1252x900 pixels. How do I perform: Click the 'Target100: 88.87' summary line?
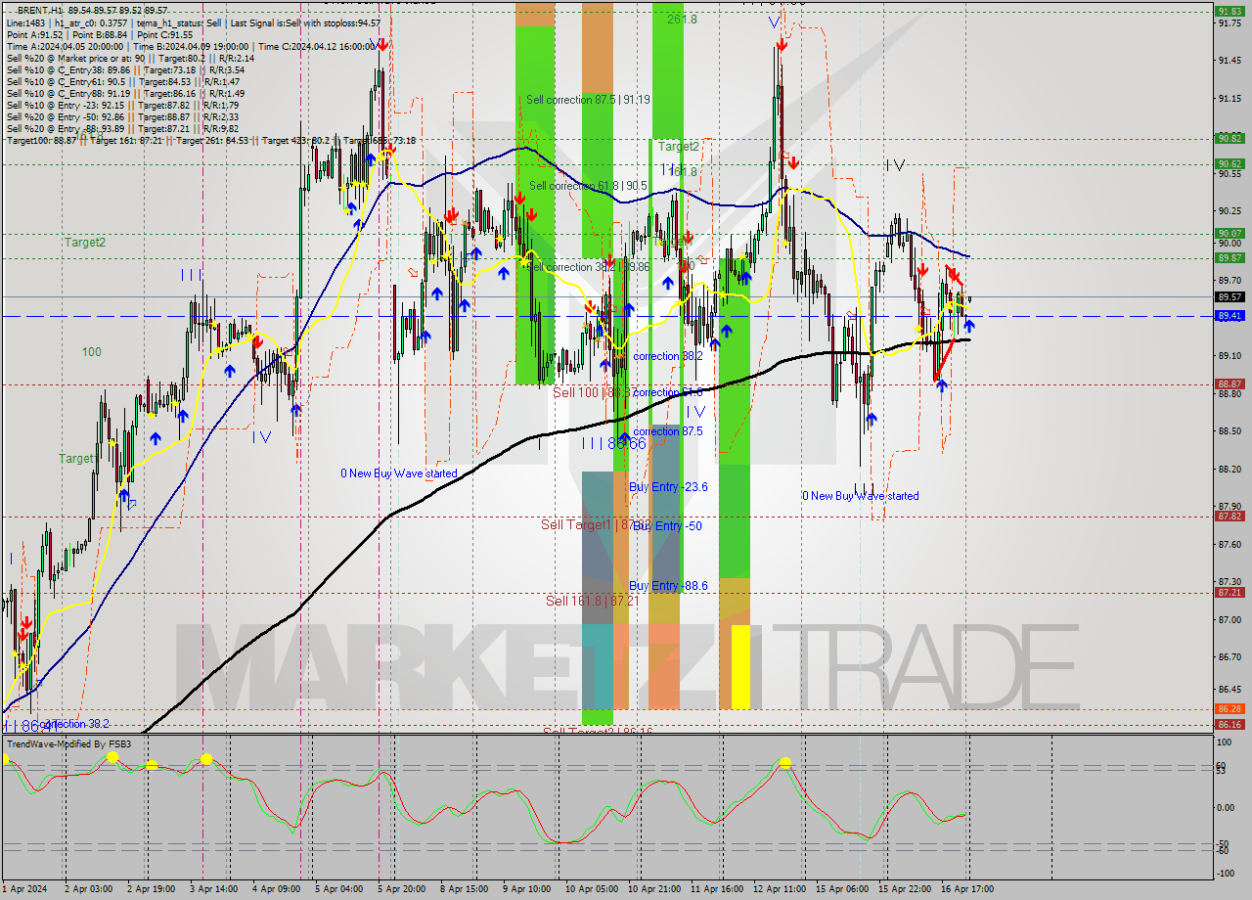click(x=210, y=140)
